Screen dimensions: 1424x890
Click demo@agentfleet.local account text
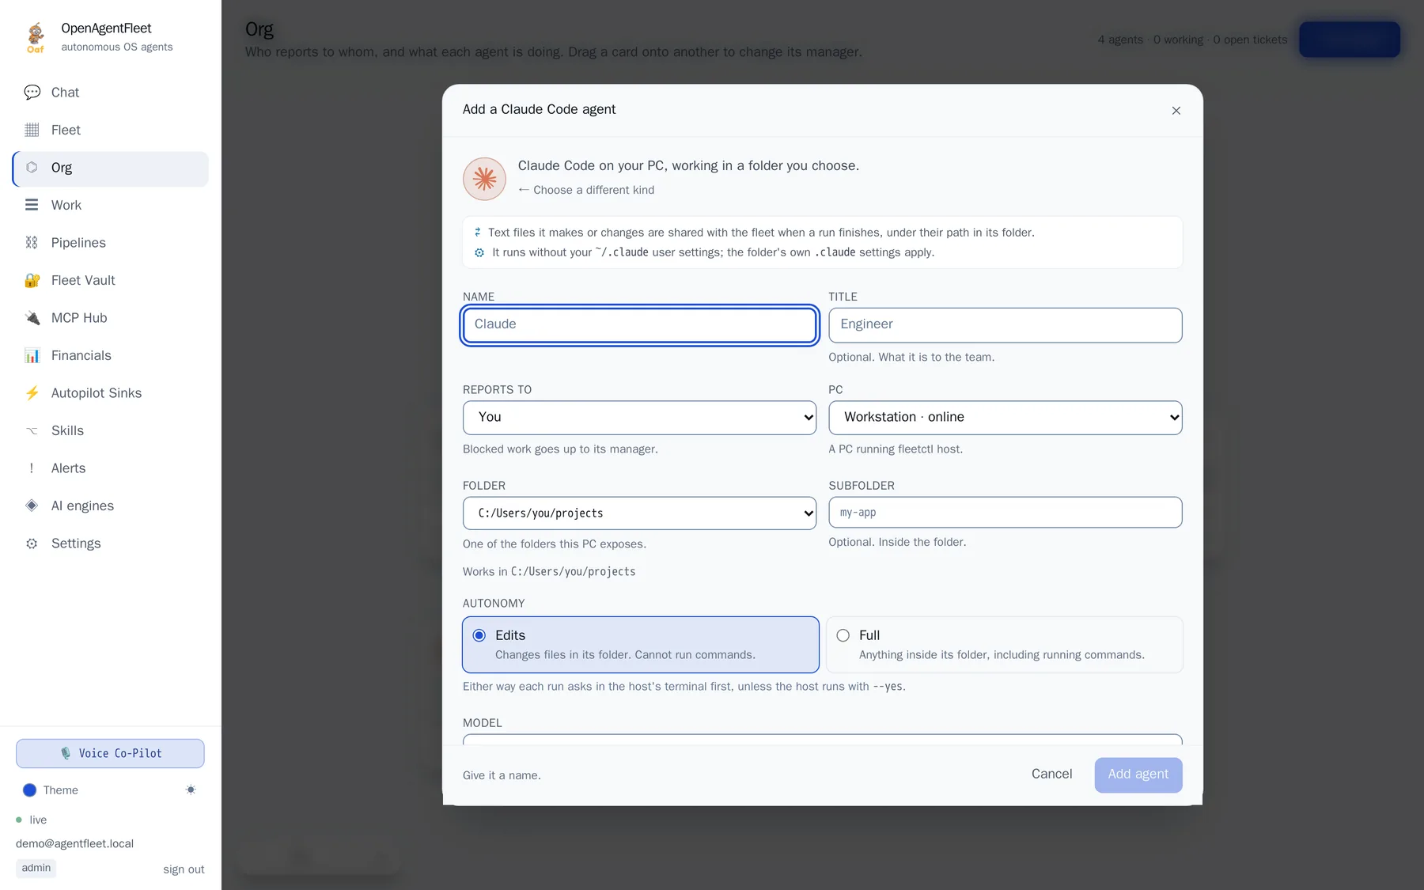[74, 844]
